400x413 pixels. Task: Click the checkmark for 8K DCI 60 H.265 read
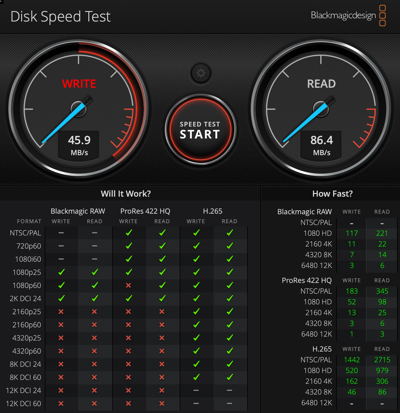[x=230, y=377]
